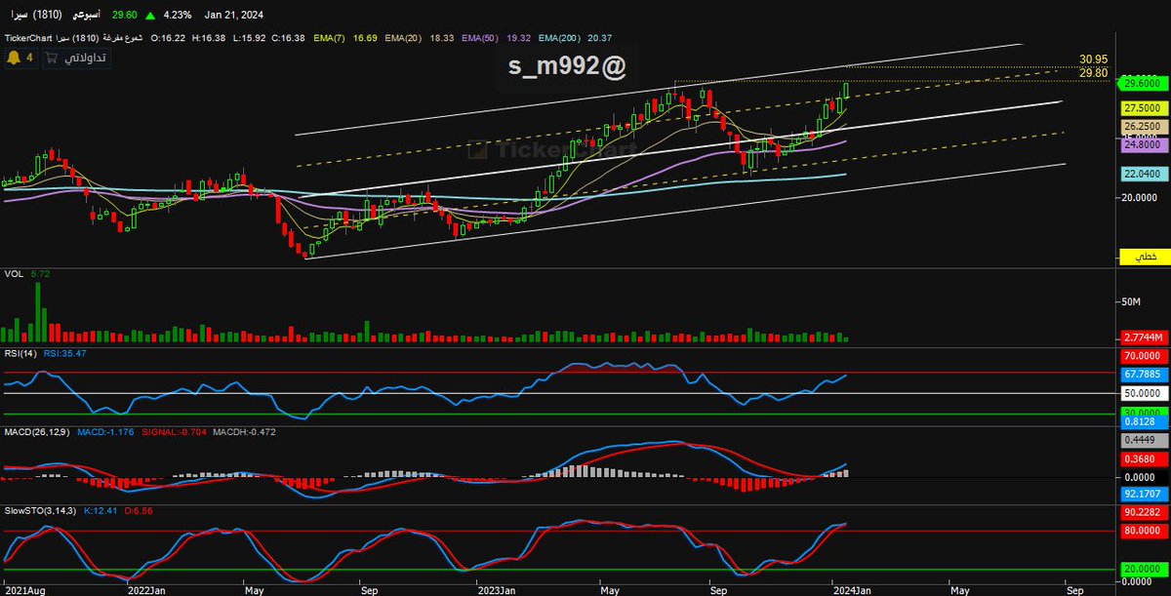Click the MACD(26,12,9) indicator label
This screenshot has width=1171, height=596.
(36, 431)
